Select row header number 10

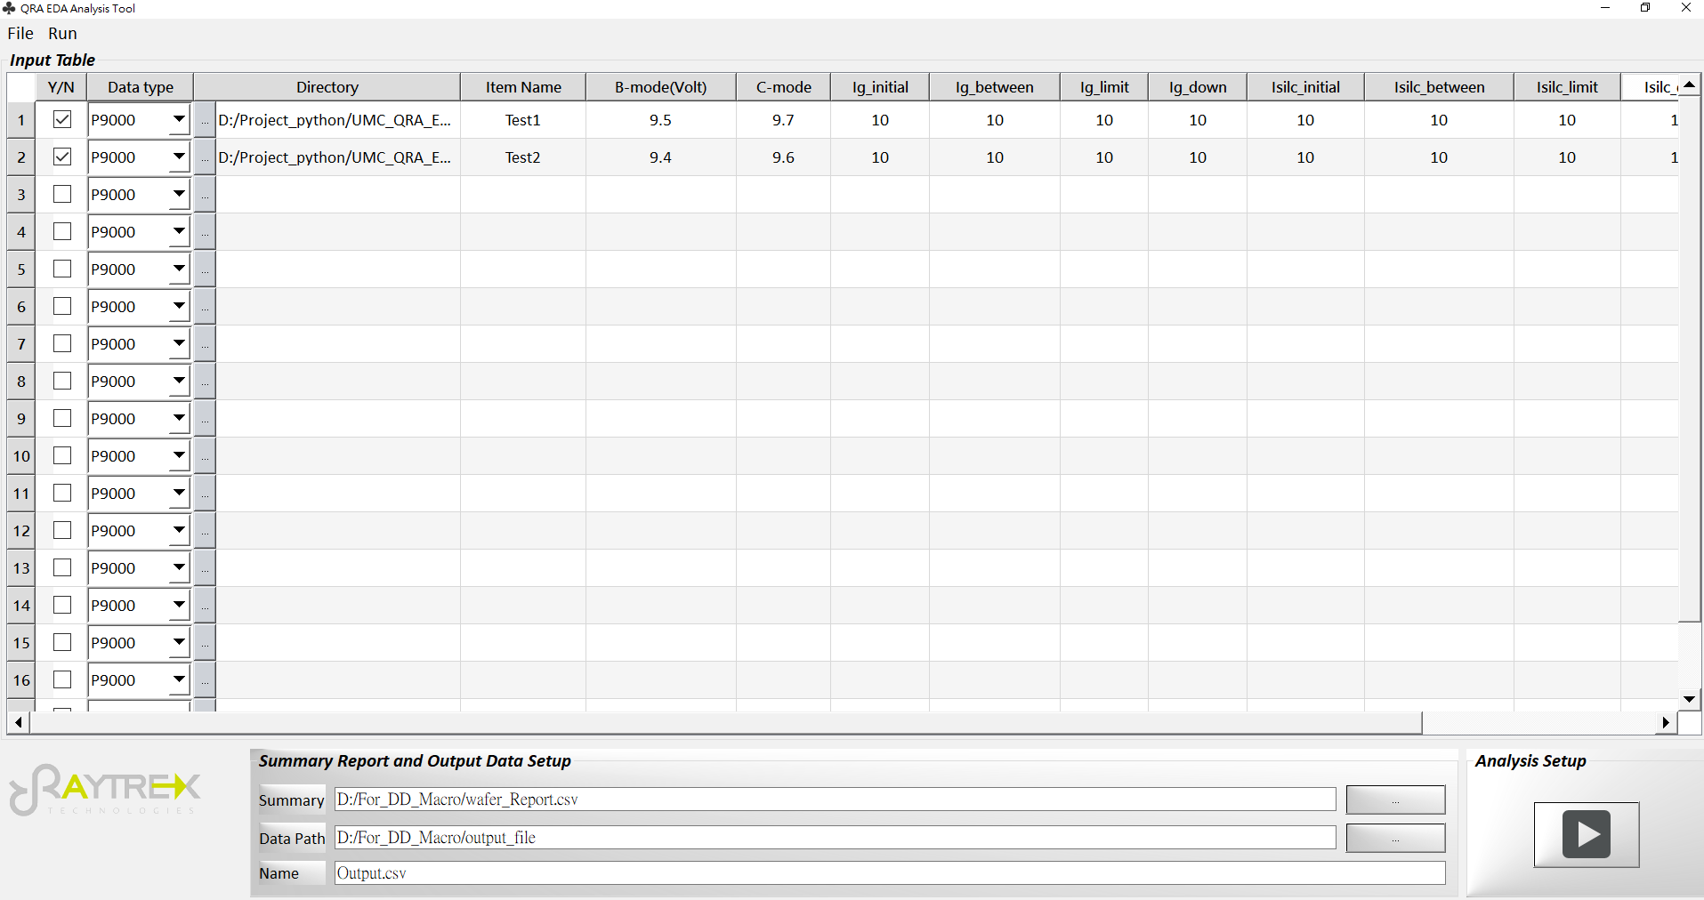coord(21,456)
